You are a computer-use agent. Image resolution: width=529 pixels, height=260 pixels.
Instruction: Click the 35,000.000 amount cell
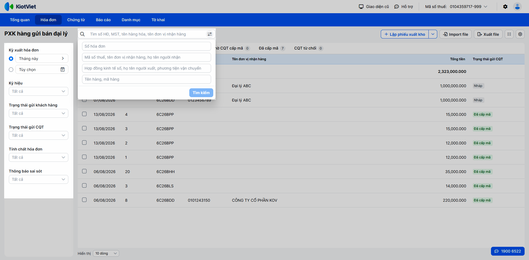(456, 172)
